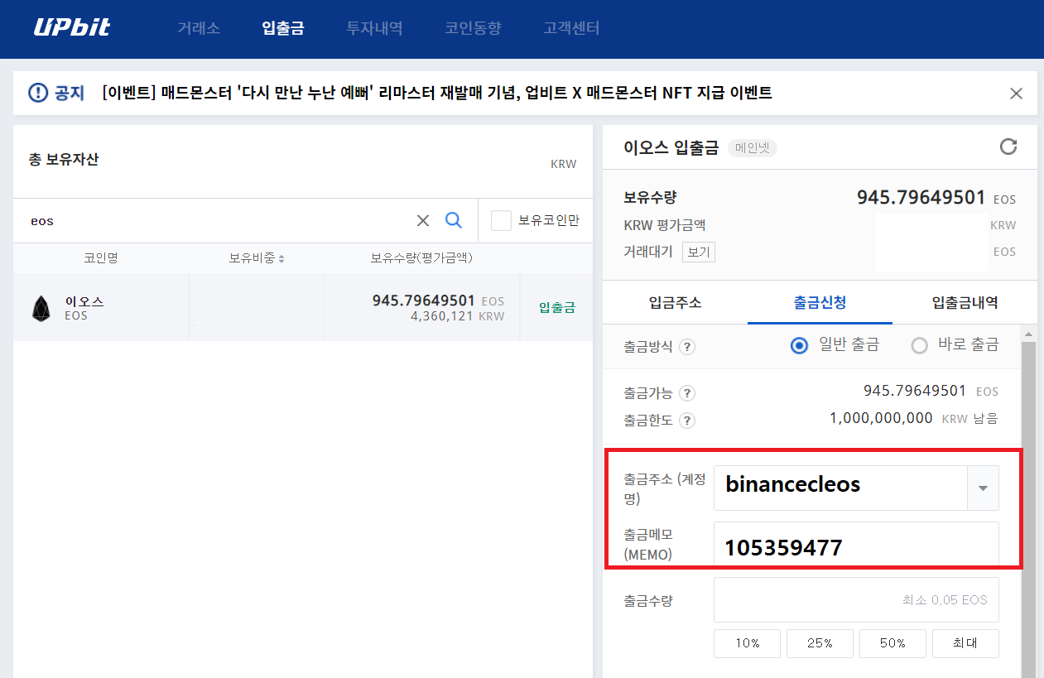This screenshot has height=678, width=1044.
Task: Click the 보기 button next to 거래대기
Action: (x=699, y=252)
